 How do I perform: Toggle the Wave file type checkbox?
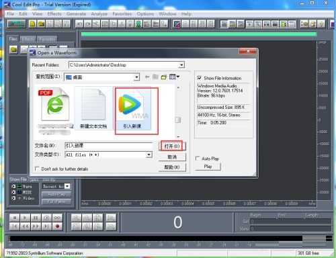coord(13,186)
